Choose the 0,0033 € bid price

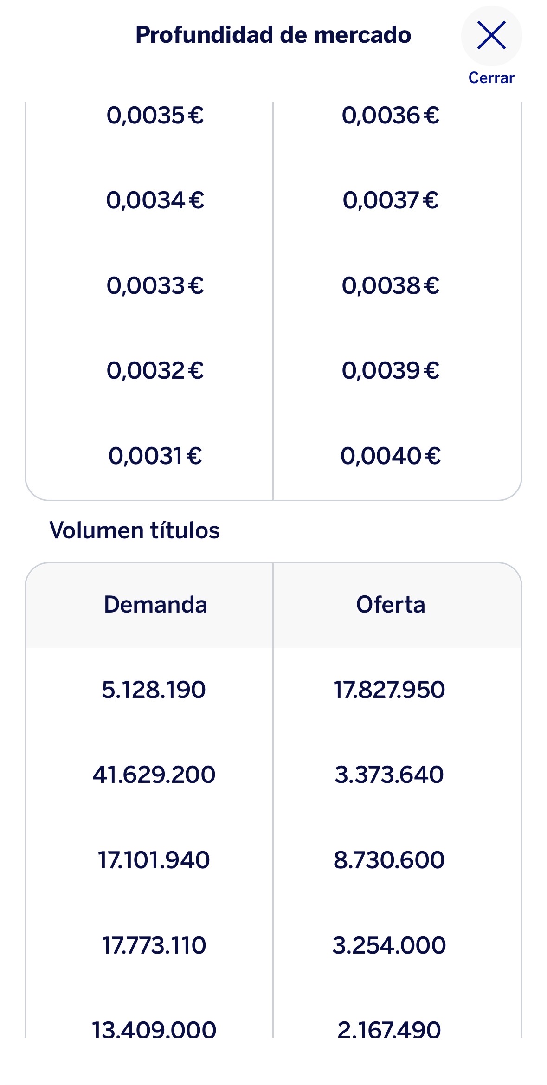[155, 285]
